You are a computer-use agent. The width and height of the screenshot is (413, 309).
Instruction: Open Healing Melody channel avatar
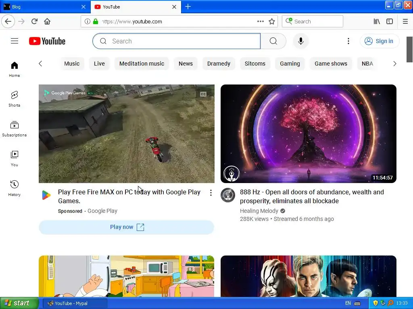228,195
